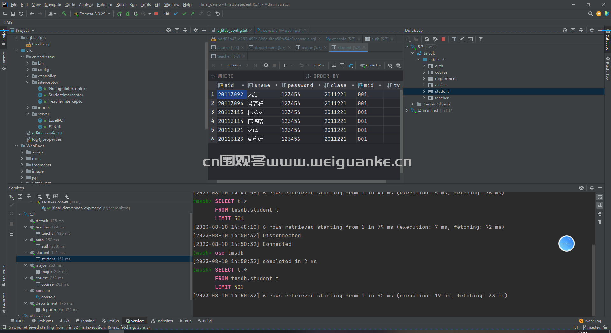Delete the selected row with minus icon
Viewport: 611px width, 333px height.
pyautogui.click(x=293, y=65)
